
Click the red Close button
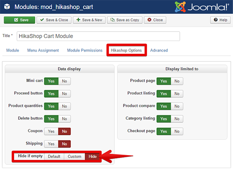[155, 20]
